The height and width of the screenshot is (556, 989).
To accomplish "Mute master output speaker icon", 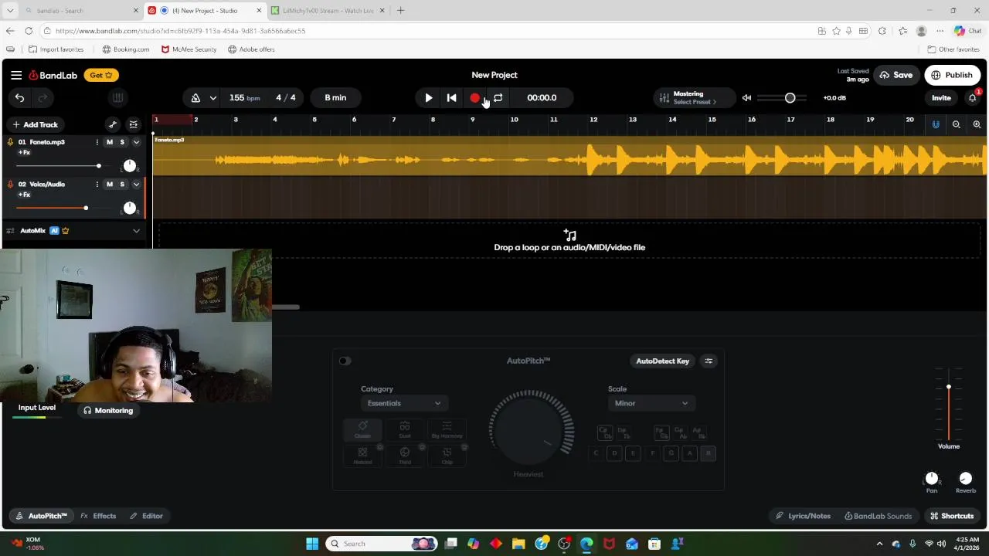I will pyautogui.click(x=746, y=98).
